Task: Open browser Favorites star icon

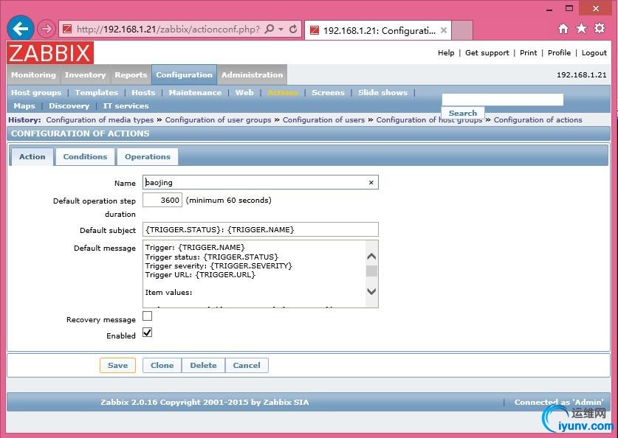Action: point(581,28)
